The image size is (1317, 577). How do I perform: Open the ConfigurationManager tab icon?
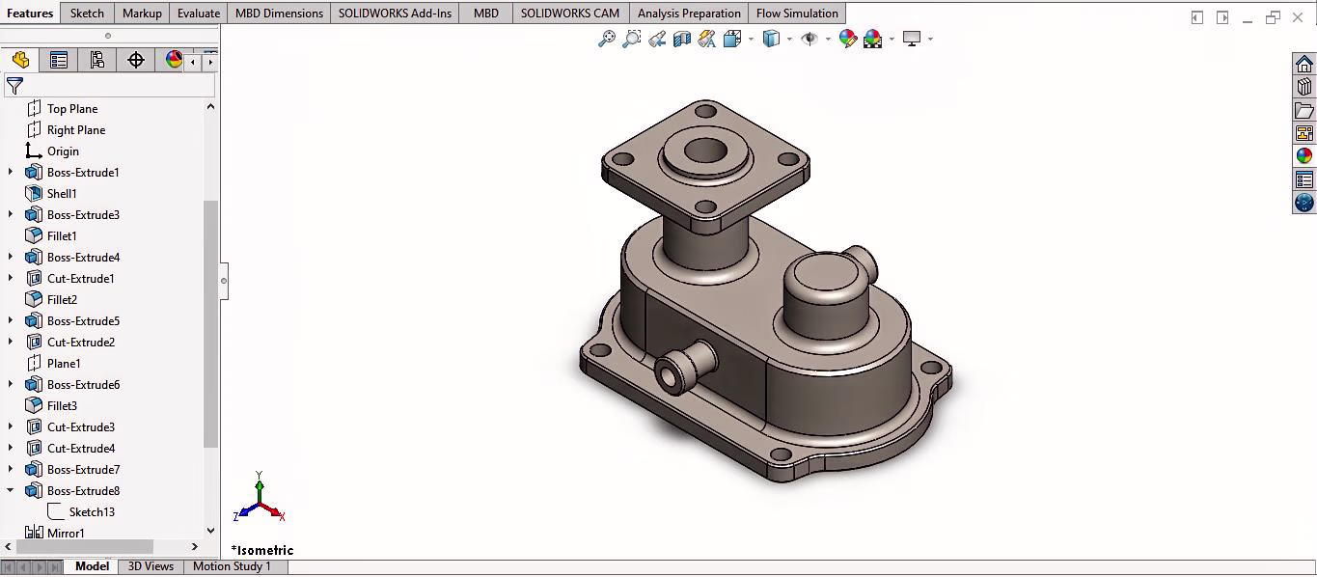click(x=97, y=60)
